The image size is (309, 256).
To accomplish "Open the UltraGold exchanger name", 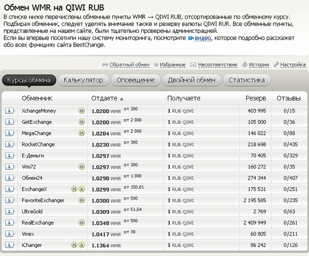I will click(x=32, y=211).
